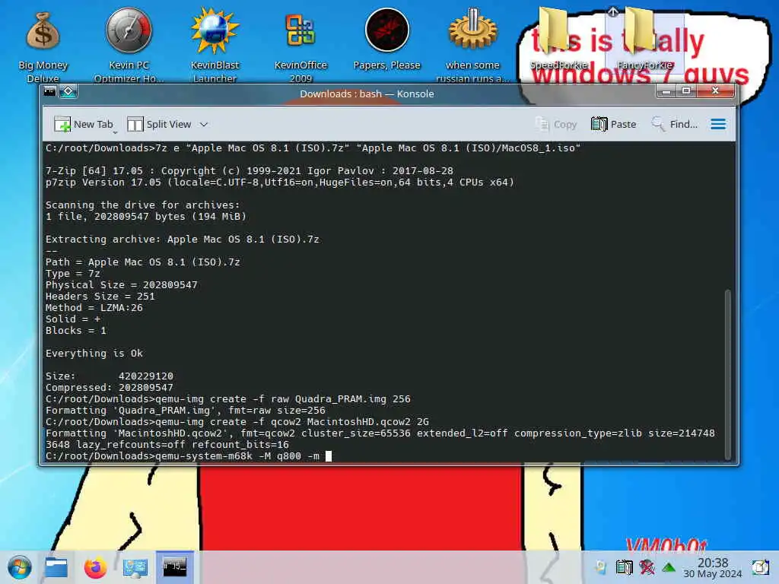Select the FancyForkie folder

click(644, 40)
